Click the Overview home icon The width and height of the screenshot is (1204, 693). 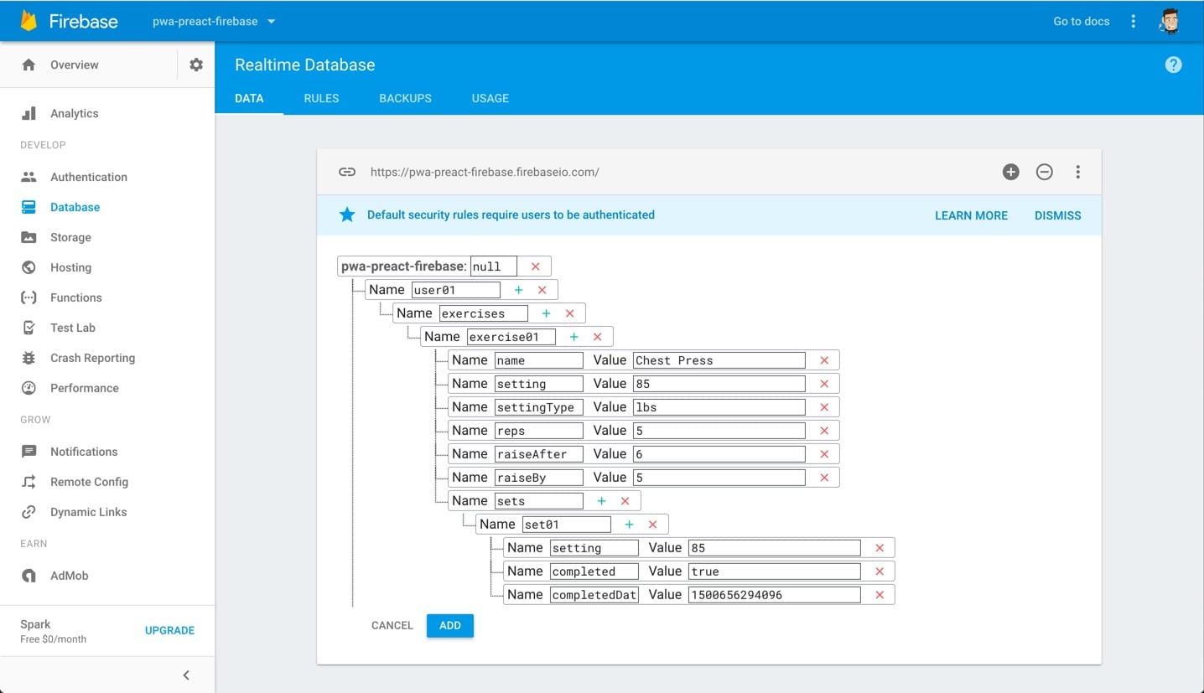coord(29,65)
